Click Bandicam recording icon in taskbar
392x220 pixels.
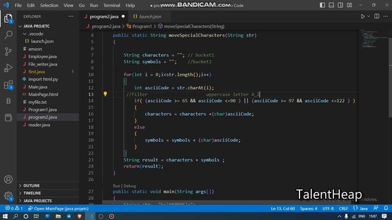click(x=111, y=216)
